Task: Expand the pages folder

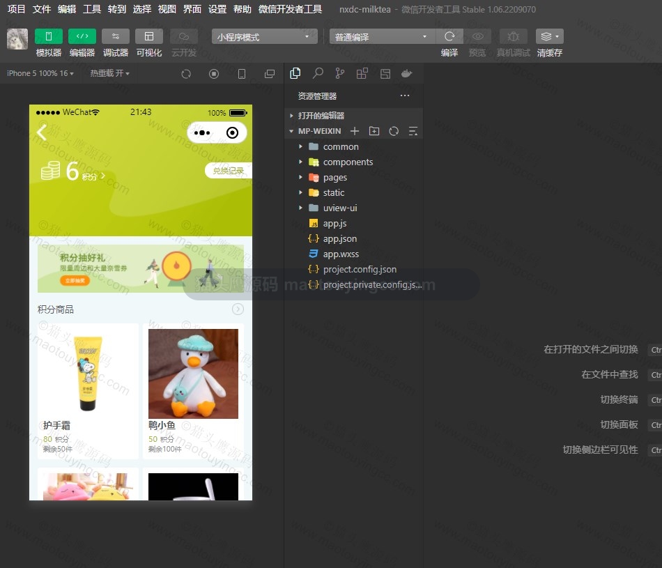Action: pos(354,177)
